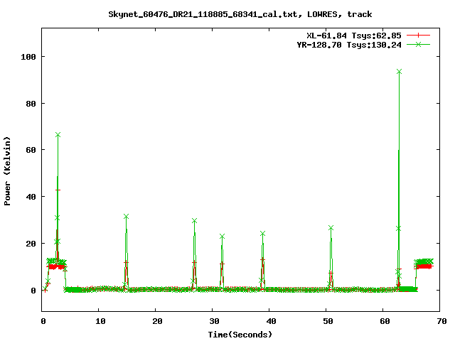This screenshot has height=341, width=455.
Task: Click the y-axis tick label 60
Action: [31, 150]
